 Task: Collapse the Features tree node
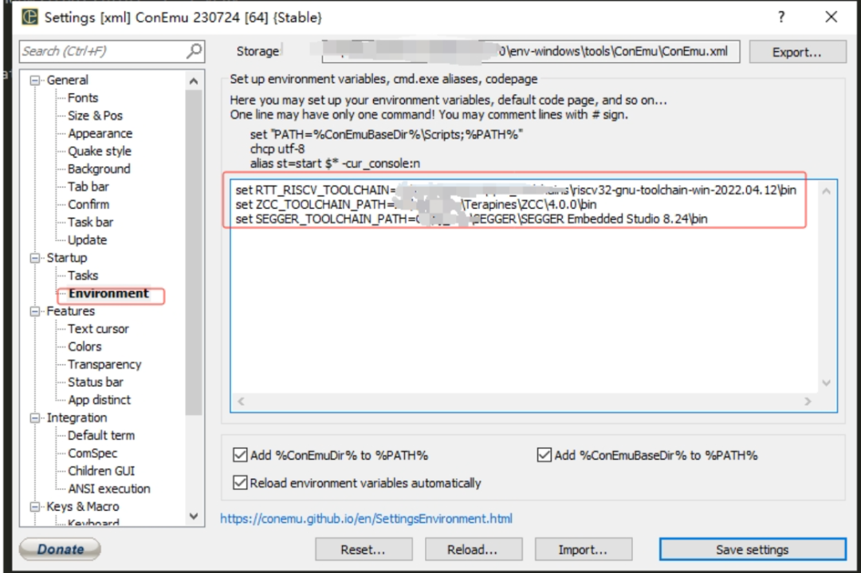pyautogui.click(x=35, y=311)
